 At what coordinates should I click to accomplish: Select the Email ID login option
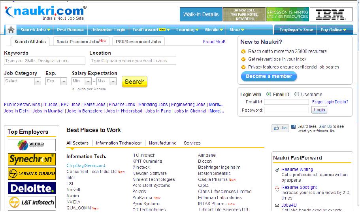pyautogui.click(x=269, y=95)
